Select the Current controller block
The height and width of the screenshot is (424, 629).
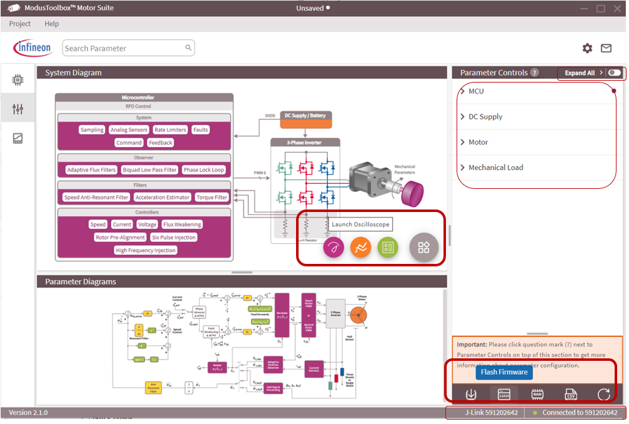coord(122,225)
